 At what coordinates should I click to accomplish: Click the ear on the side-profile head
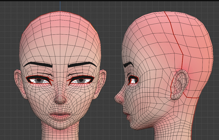click(180, 85)
